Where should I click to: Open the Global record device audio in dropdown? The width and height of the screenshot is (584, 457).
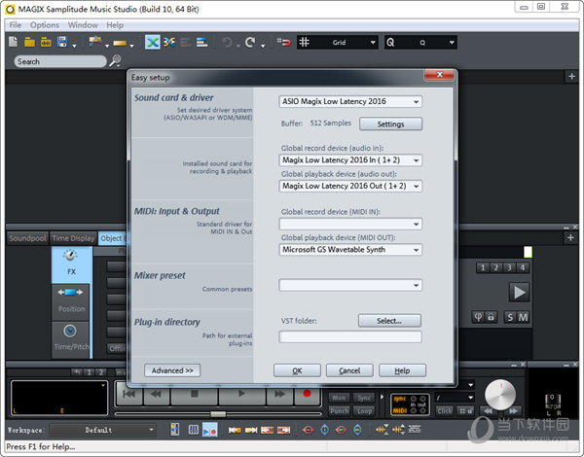pos(350,160)
